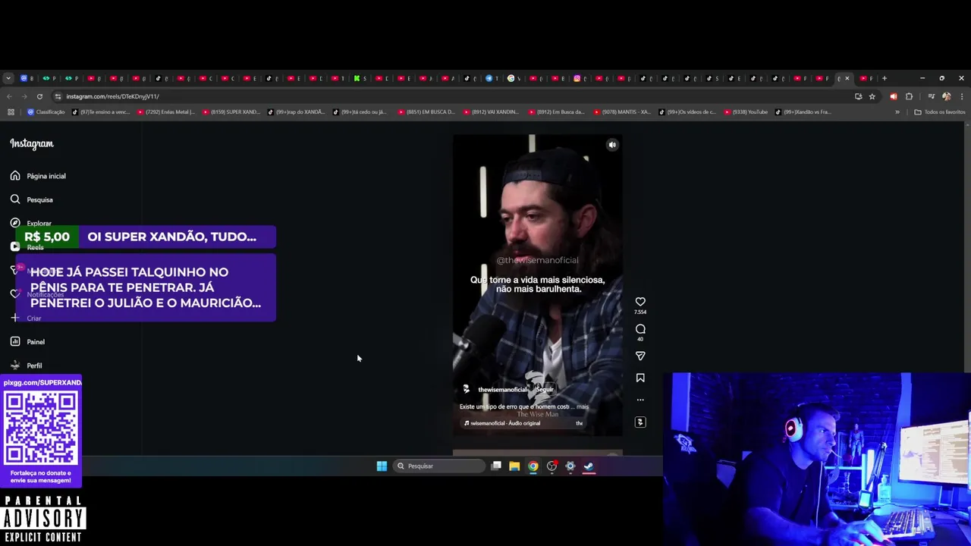971x546 pixels.
Task: Open the reel more options menu
Action: point(640,400)
